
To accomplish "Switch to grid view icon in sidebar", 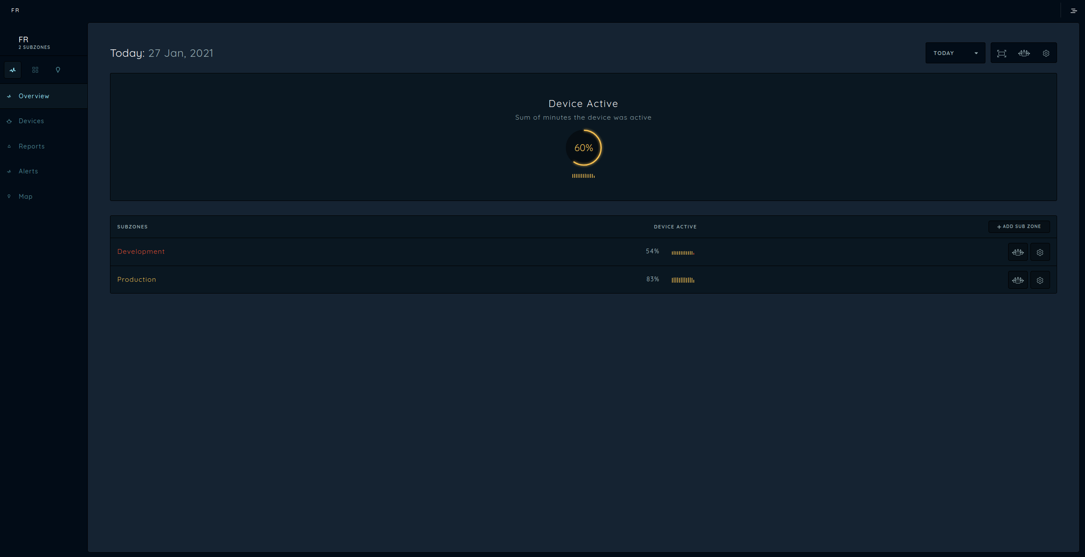I will click(35, 70).
